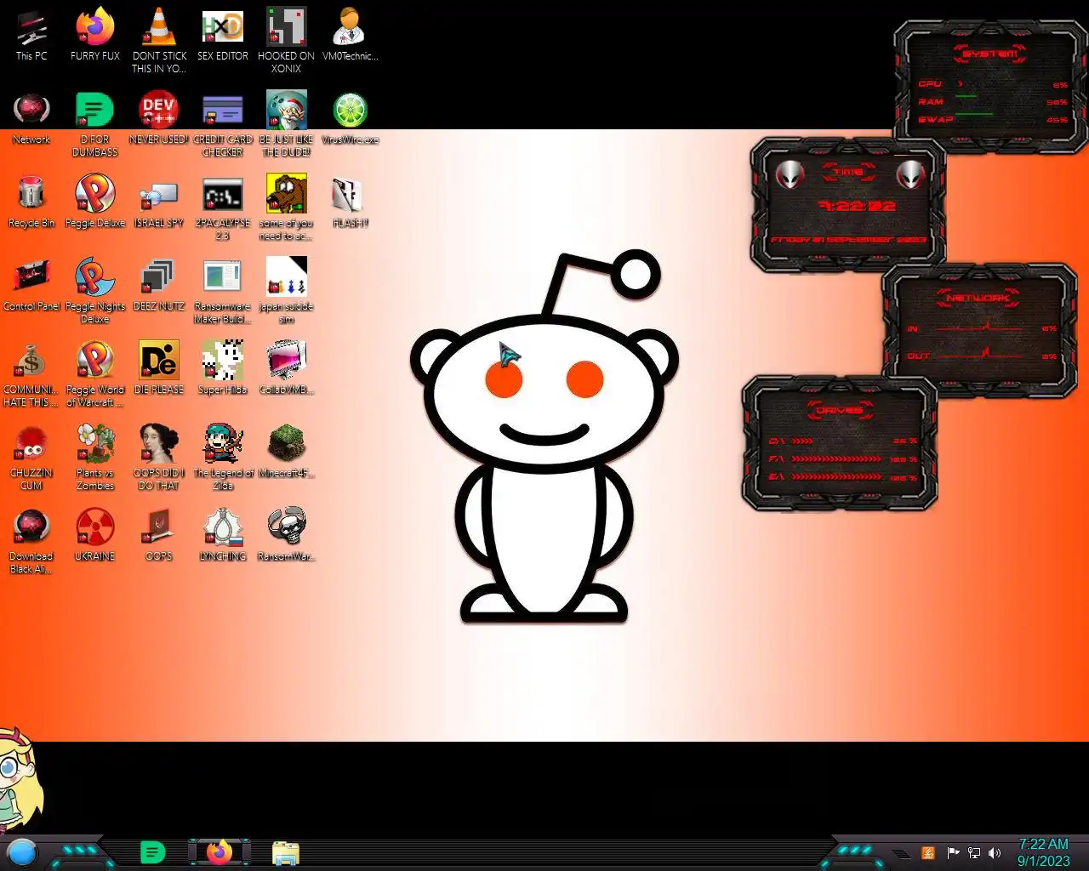
Task: Select the CollabVMB... monitor icon
Action: [287, 369]
